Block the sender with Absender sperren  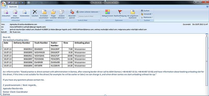(x=72, y=14)
